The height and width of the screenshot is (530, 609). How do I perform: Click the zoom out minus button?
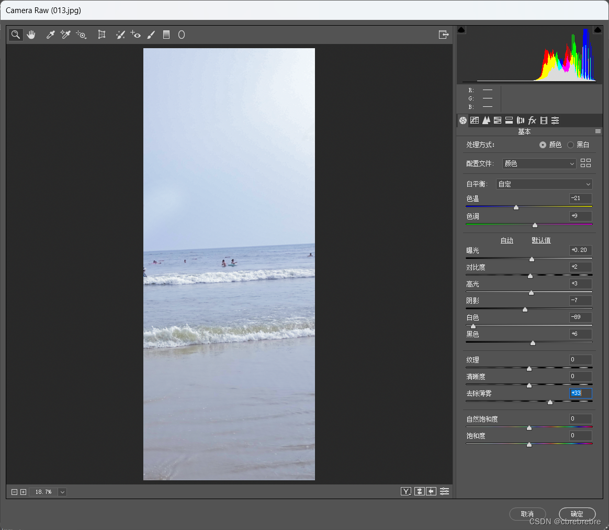point(14,492)
